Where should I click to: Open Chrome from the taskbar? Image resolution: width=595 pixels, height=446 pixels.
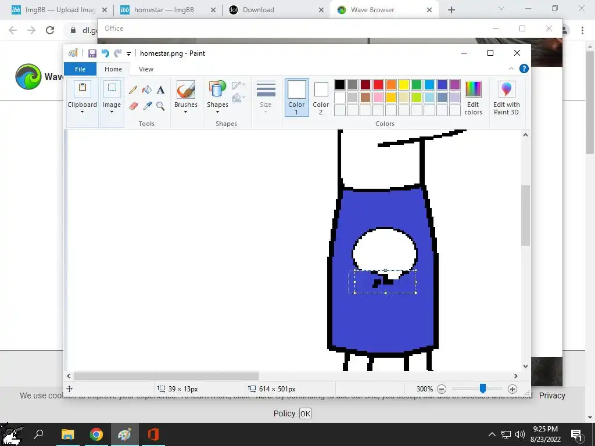(x=96, y=434)
